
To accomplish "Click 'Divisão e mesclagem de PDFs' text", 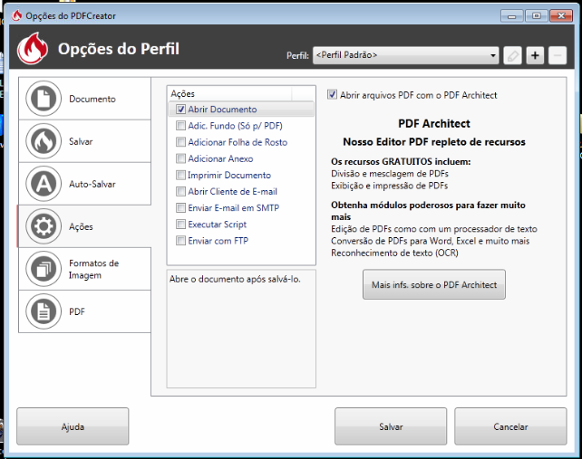I will pos(390,174).
